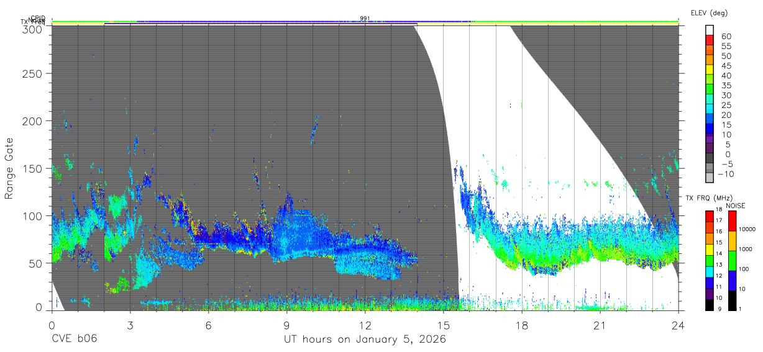This screenshot has width=763, height=352.
Task: Pick the orange-yellow swatch in NOISE legend
Action: (x=732, y=240)
